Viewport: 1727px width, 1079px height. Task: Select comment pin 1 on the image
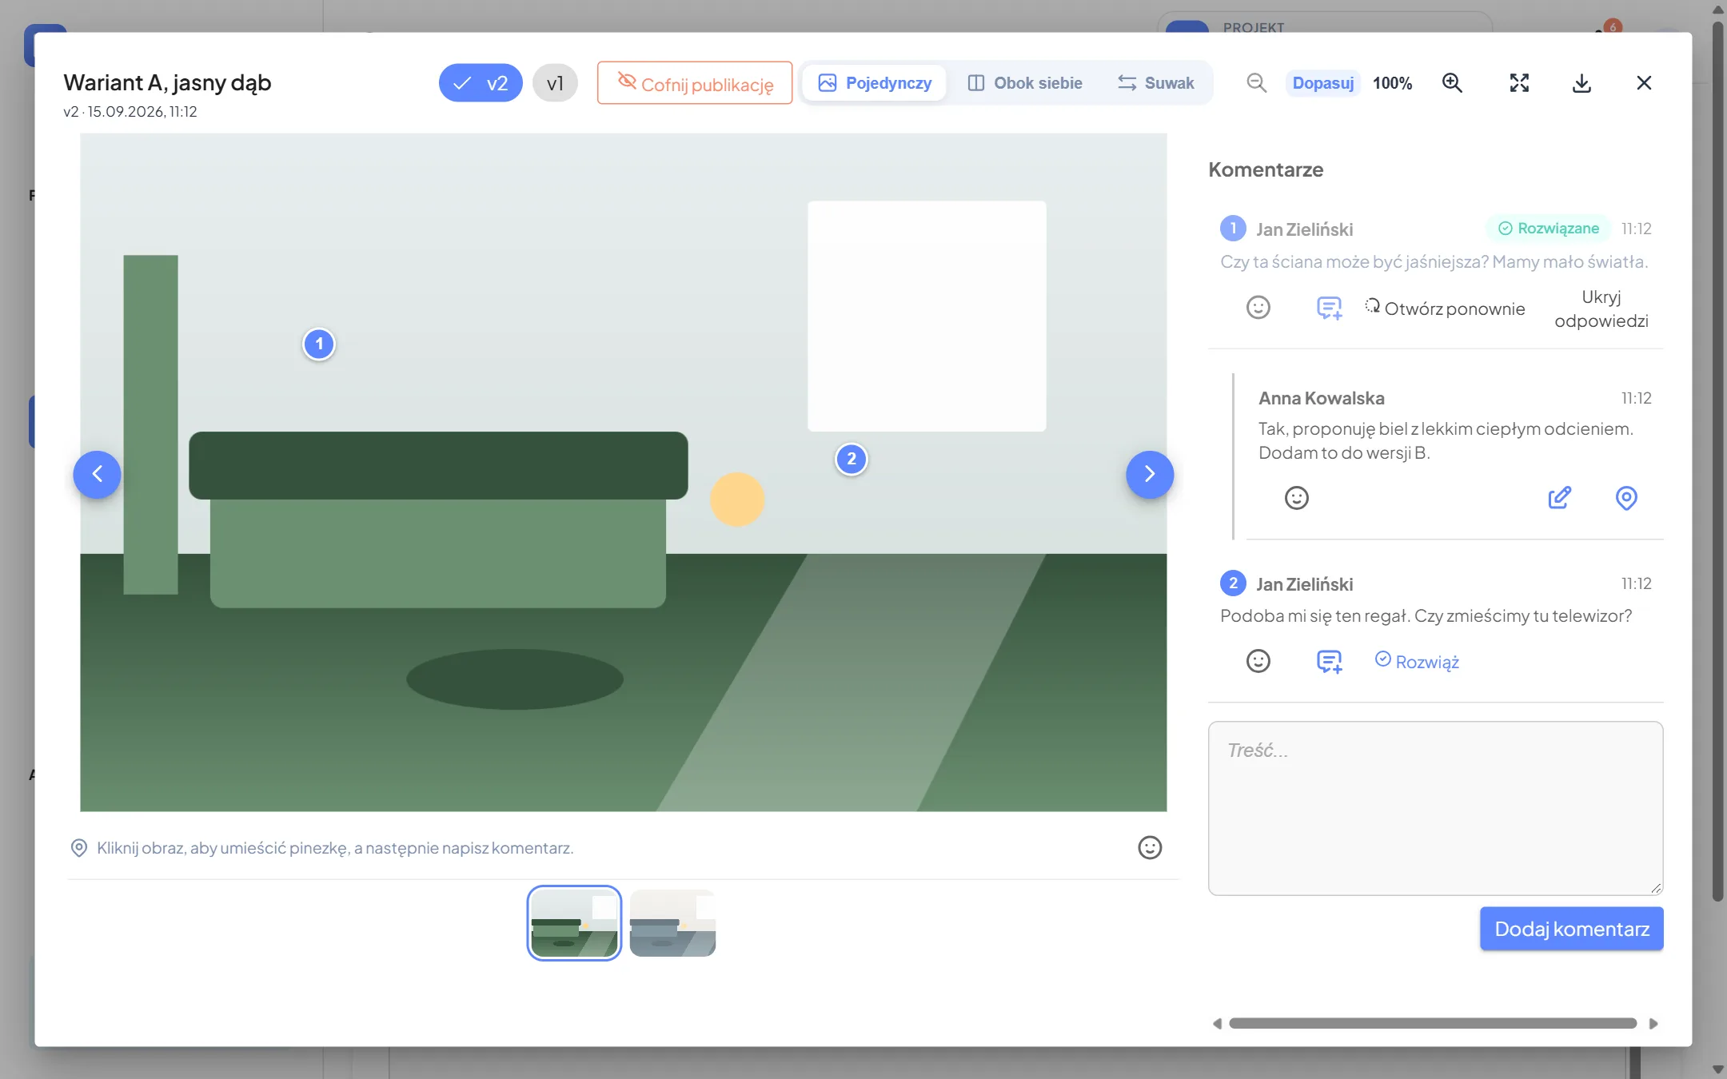(319, 344)
